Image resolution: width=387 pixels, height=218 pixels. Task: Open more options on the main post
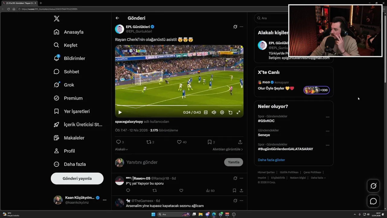click(x=241, y=27)
